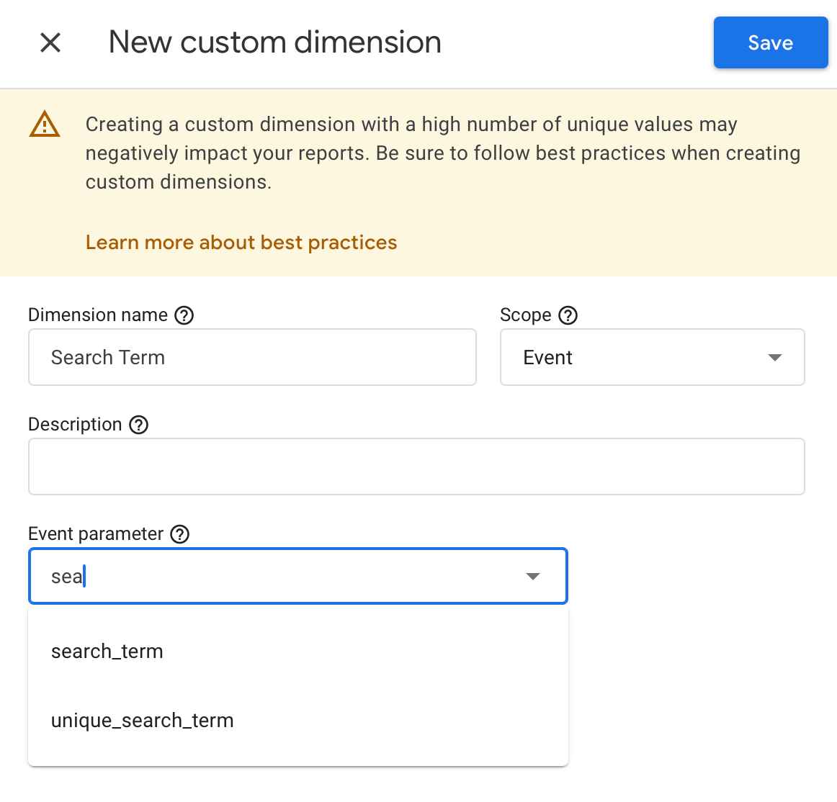The width and height of the screenshot is (837, 802).
Task: Toggle the Event parameter dropdown arrow
Action: (533, 576)
